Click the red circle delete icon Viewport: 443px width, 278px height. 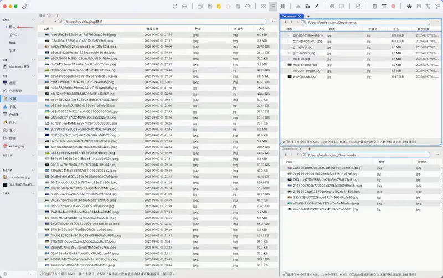pos(393,6)
